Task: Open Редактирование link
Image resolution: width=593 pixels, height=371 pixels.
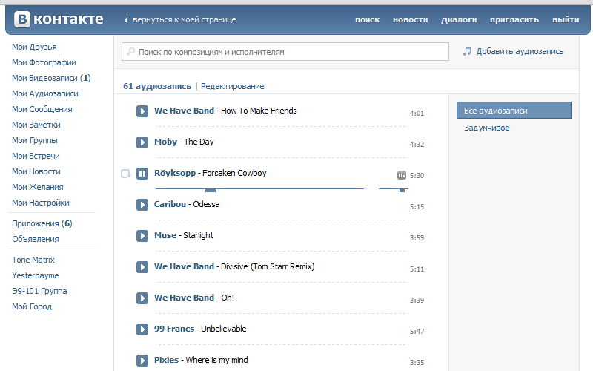Action: click(232, 86)
